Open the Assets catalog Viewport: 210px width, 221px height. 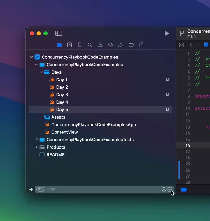101,117
